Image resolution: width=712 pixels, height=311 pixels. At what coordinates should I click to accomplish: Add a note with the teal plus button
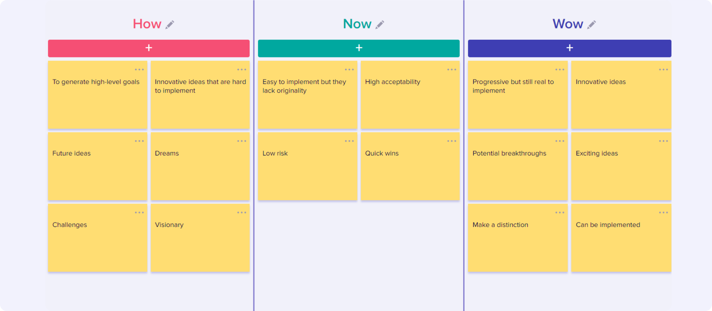tap(359, 48)
